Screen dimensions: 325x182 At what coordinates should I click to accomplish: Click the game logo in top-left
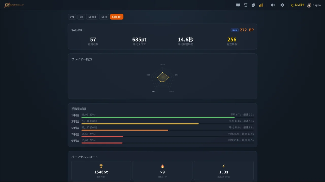click(x=14, y=5)
